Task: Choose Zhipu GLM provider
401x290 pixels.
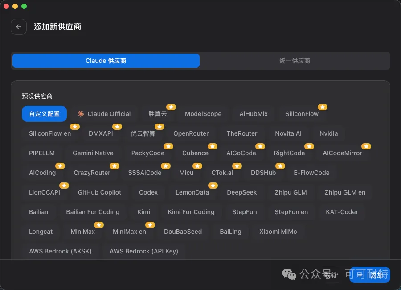Action: pyautogui.click(x=291, y=192)
